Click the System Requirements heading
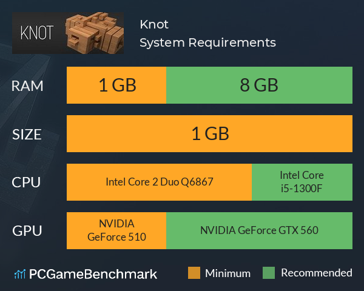 coord(207,42)
